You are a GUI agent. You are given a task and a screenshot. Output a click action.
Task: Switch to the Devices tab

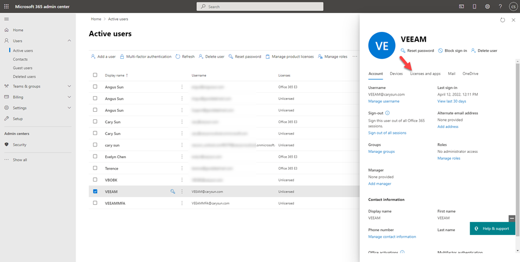(396, 73)
